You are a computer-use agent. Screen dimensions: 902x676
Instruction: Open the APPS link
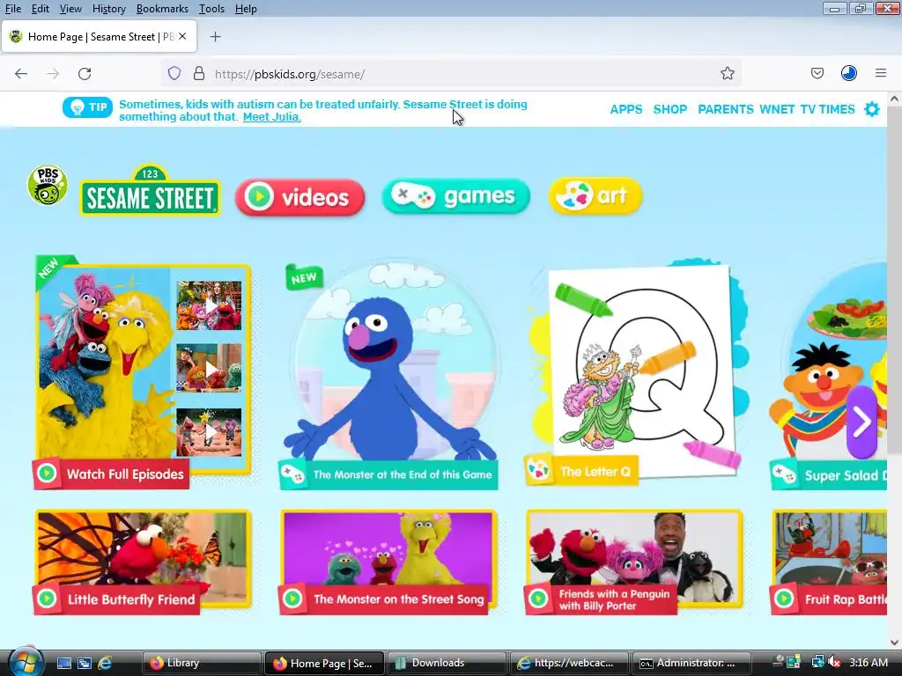tap(626, 109)
